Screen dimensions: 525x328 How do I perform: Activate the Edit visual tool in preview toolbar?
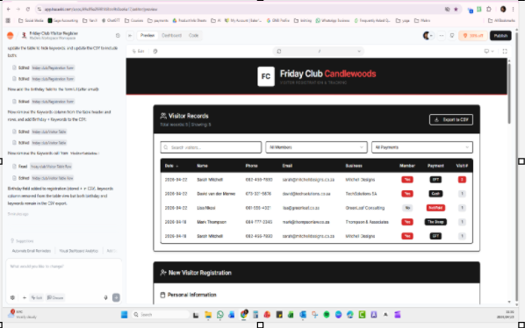[x=139, y=51]
